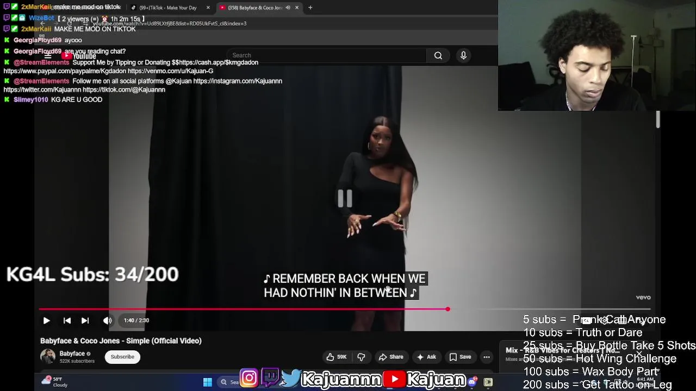Screen dimensions: 696x391
Task: Click the 1:40 / 2:30 time display
Action: (x=136, y=320)
